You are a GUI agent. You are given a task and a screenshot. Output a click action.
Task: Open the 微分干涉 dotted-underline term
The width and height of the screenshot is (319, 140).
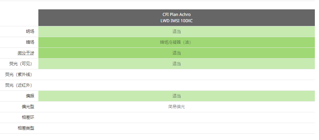coord(26,53)
